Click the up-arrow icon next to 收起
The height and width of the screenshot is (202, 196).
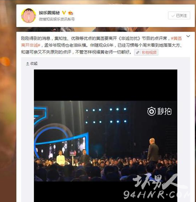tap(27, 64)
